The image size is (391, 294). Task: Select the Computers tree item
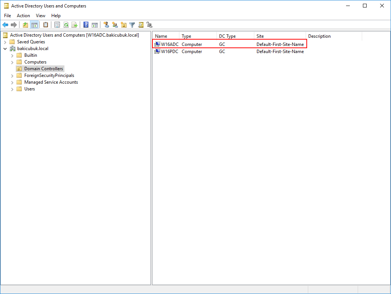[x=36, y=62]
